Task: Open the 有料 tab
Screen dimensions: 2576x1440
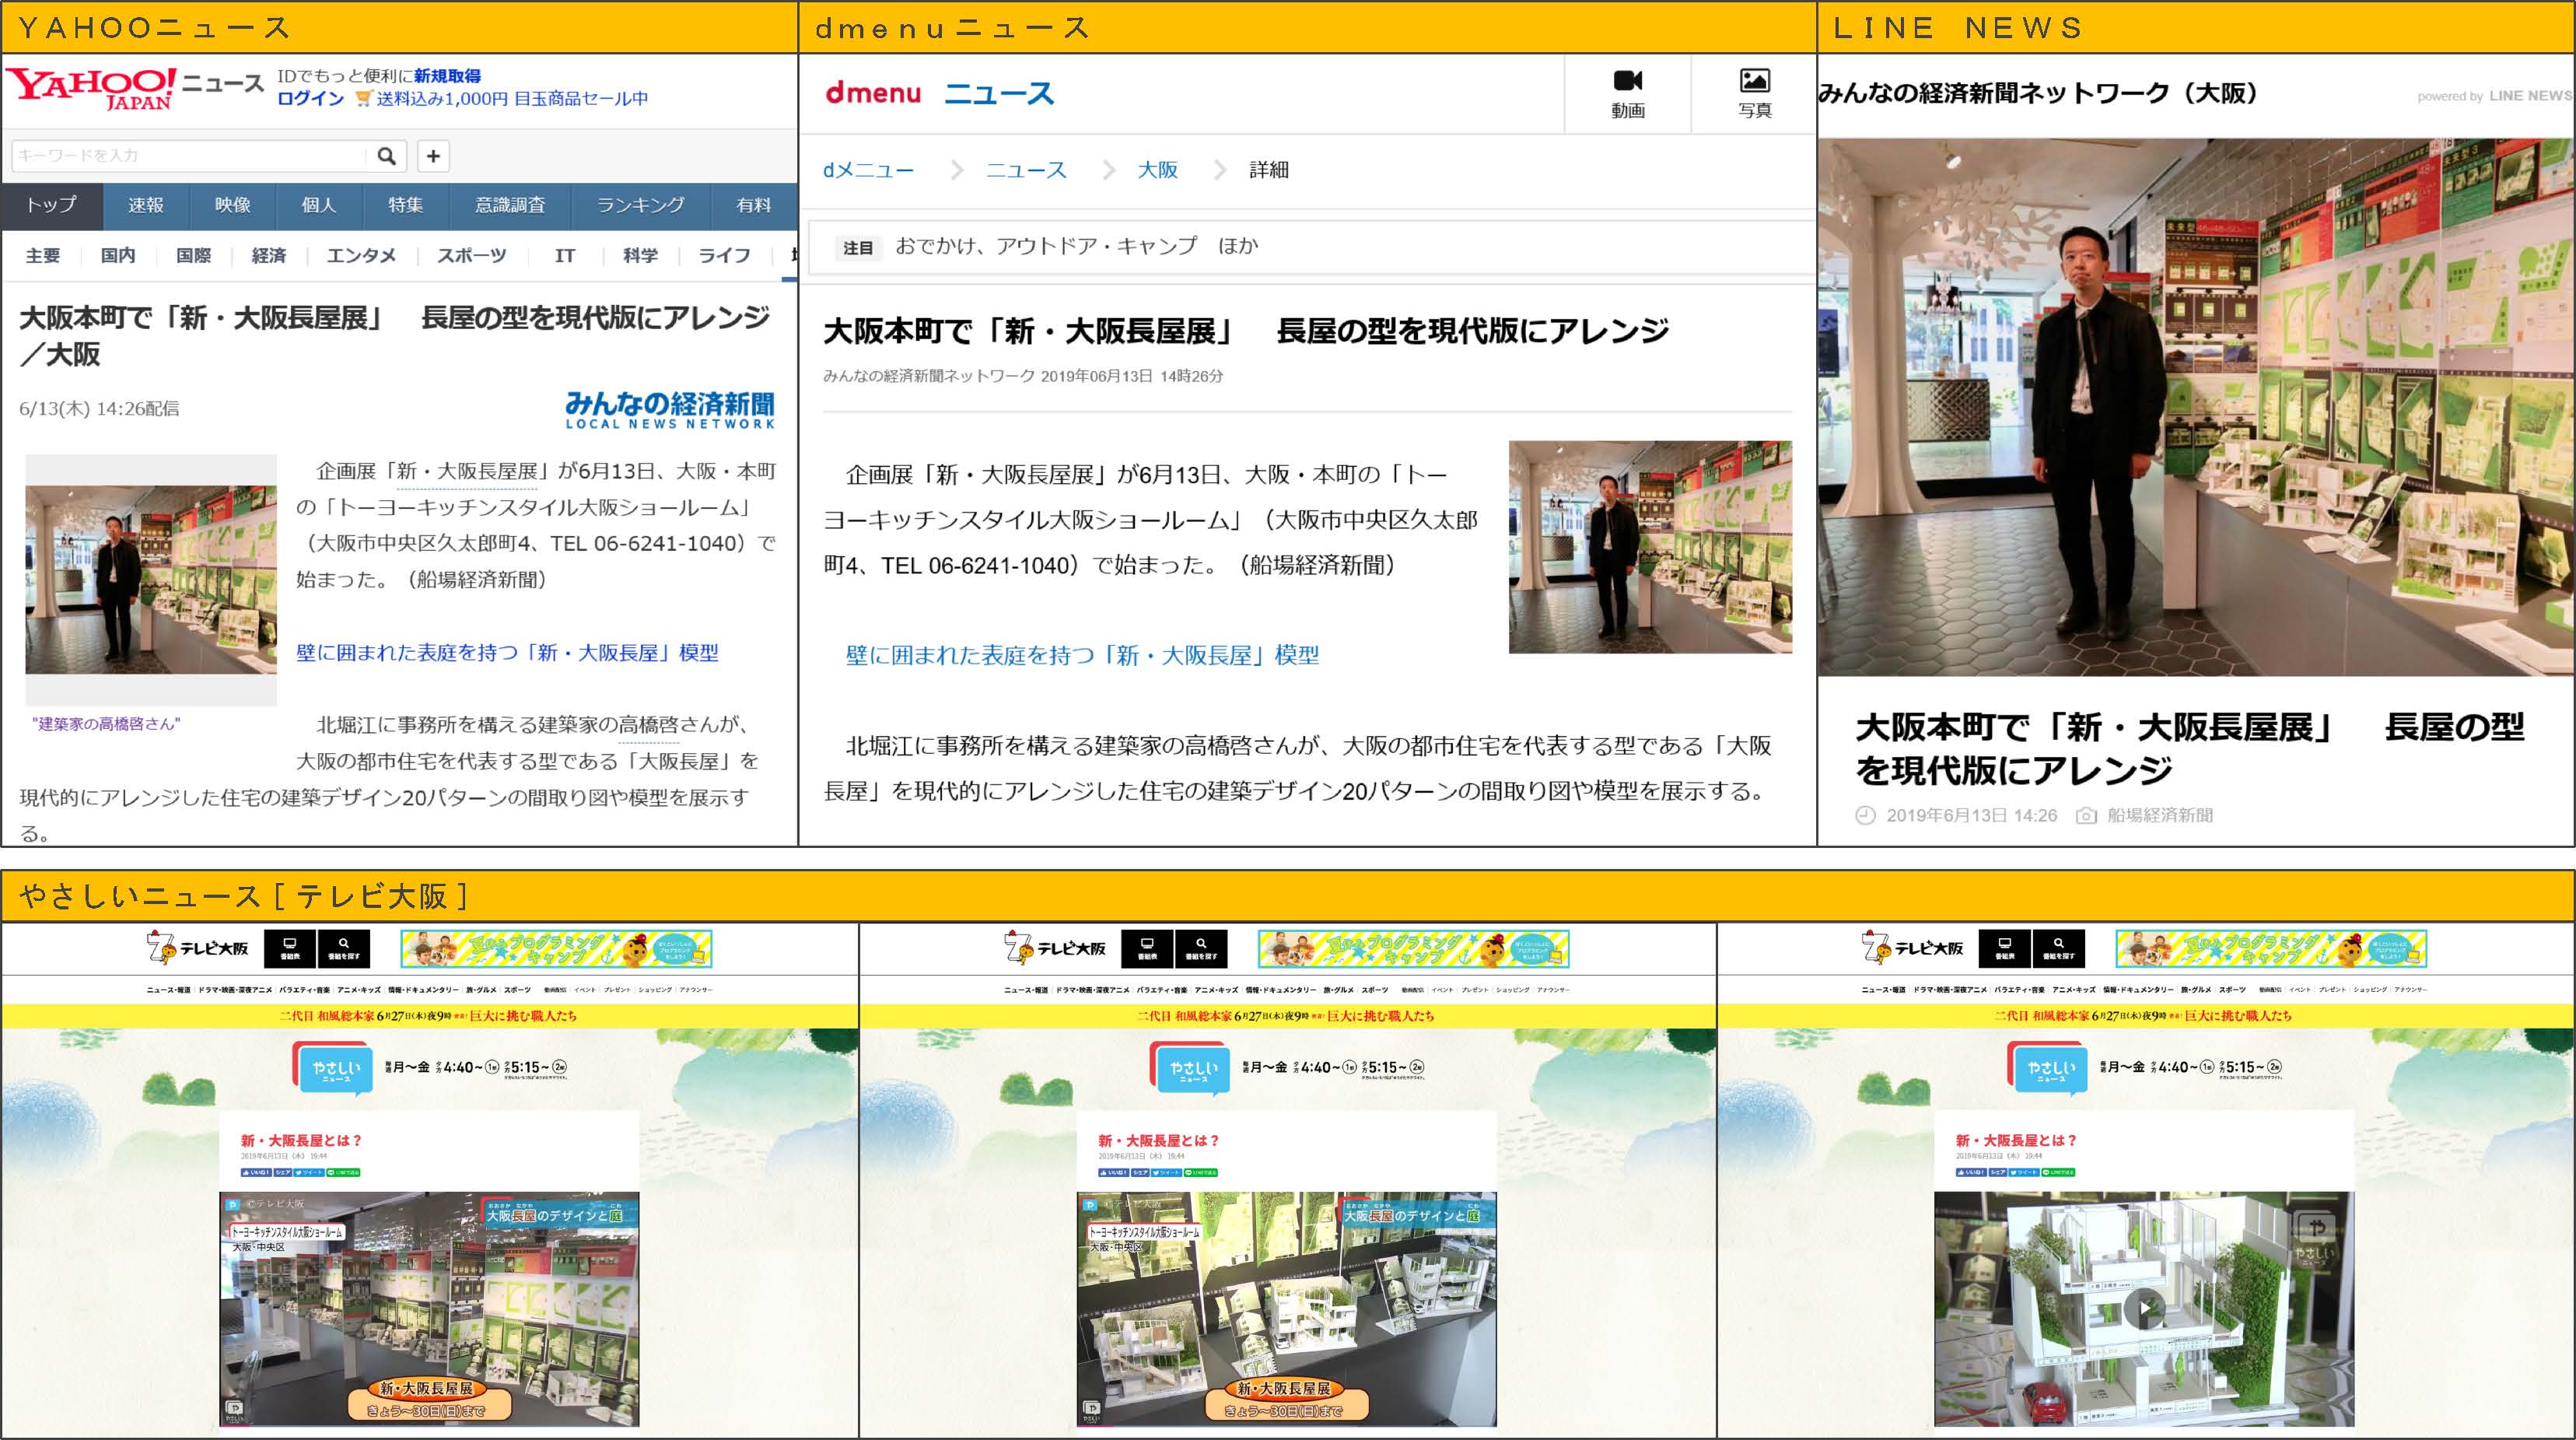Action: click(x=753, y=205)
